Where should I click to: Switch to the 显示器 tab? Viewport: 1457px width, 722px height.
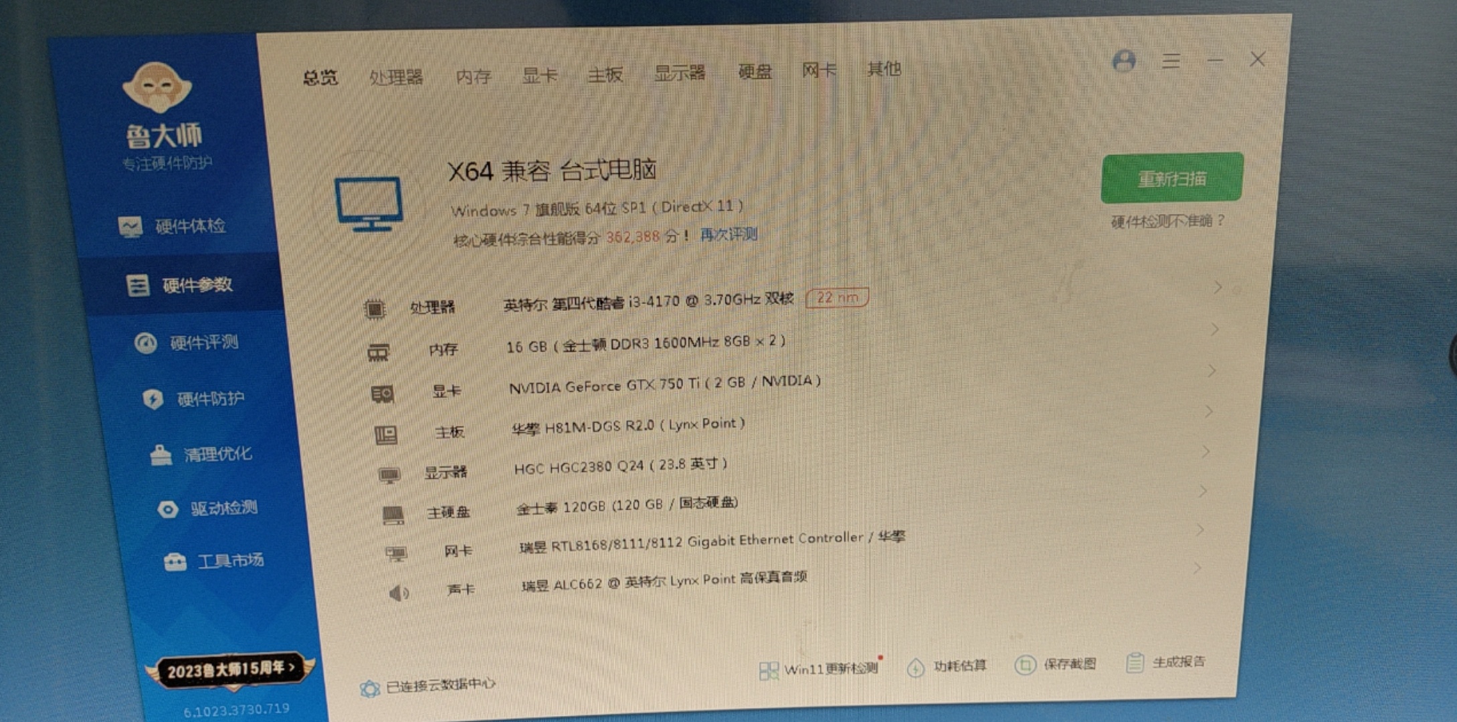680,73
